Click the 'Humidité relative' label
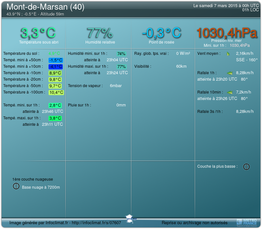Image resolution: width=262 pixels, height=229 pixels. (100, 42)
